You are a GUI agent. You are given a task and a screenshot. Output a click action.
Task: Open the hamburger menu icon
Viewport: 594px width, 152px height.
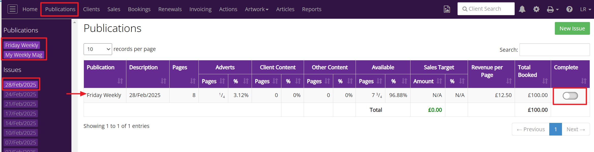coord(12,9)
